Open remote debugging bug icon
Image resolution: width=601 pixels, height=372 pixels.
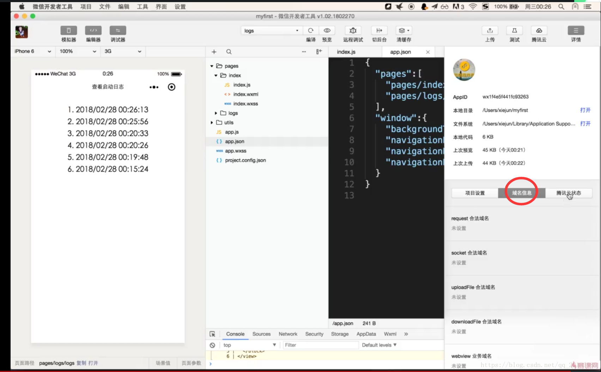point(353,31)
